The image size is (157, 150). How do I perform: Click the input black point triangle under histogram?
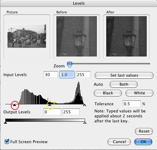(x=15, y=105)
